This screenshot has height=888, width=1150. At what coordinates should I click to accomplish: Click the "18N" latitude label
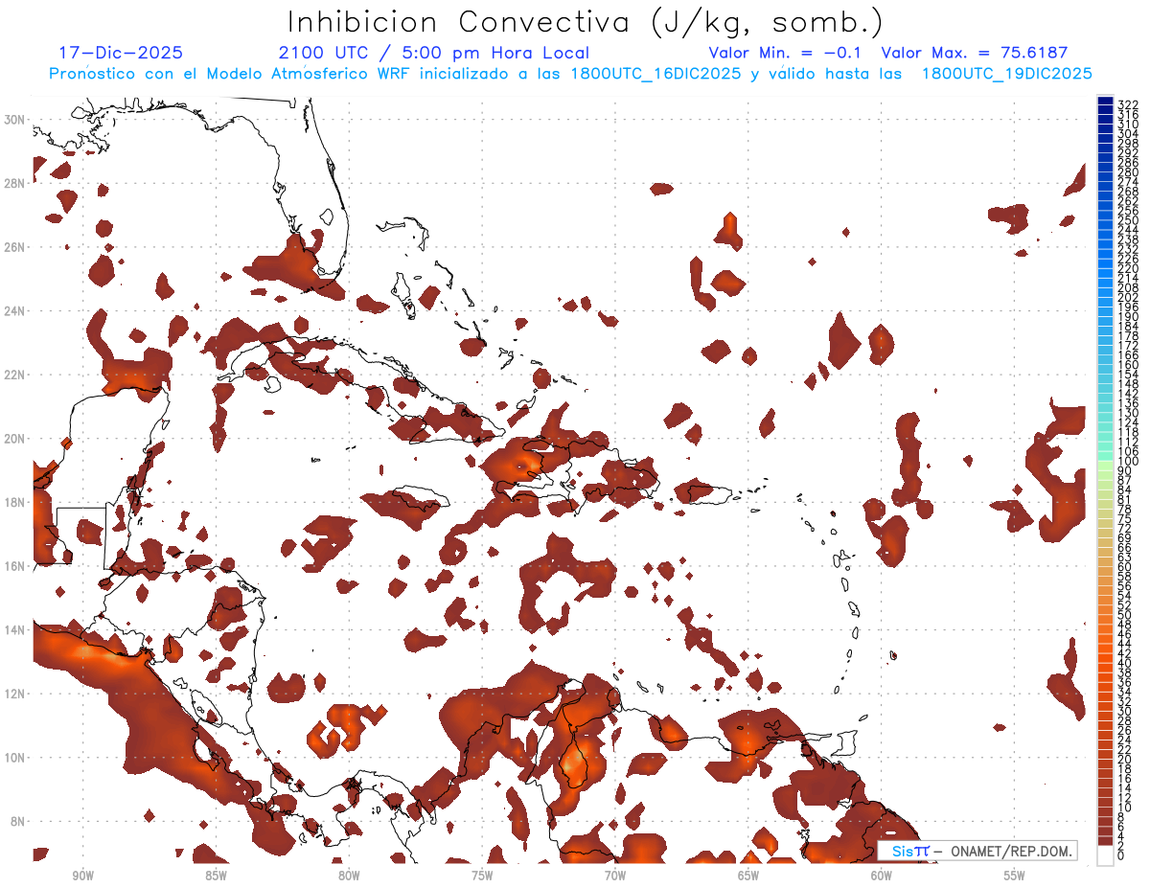tap(16, 502)
